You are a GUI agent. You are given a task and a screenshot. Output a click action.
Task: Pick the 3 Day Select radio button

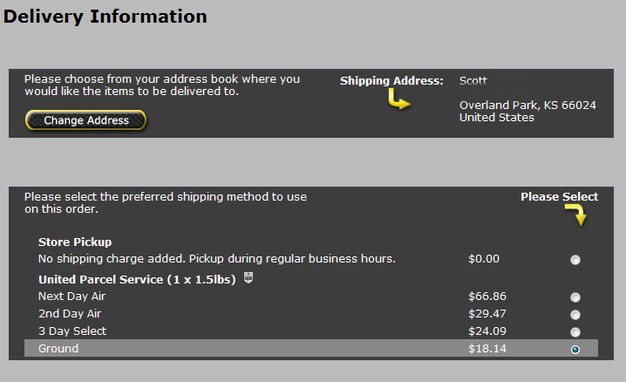575,332
